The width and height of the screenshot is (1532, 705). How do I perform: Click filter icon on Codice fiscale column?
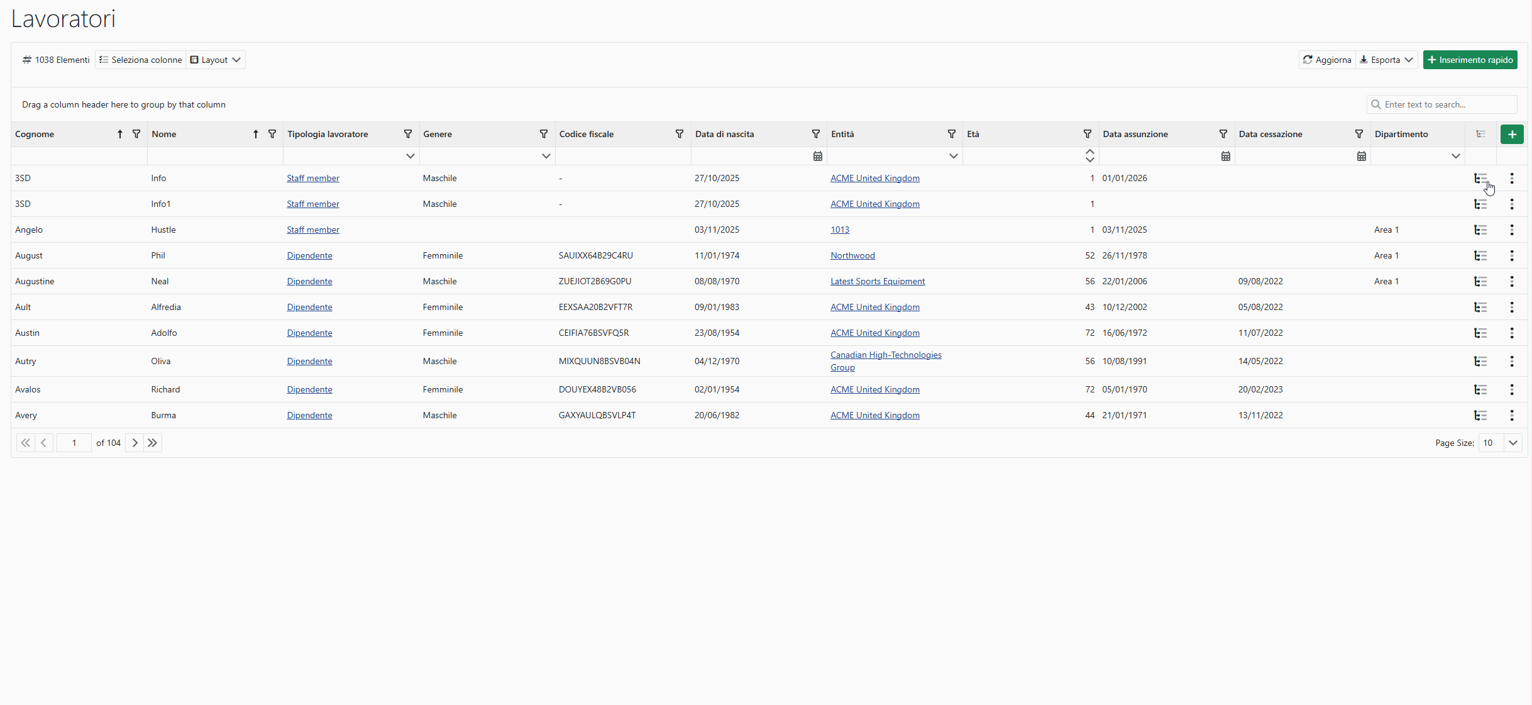coord(680,134)
